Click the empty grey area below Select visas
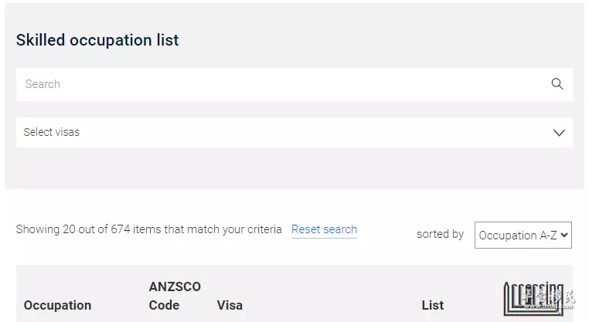Screen dimensions: 589x322 [x=294, y=168]
